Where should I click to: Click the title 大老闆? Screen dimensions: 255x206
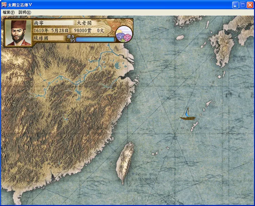[x=84, y=23]
